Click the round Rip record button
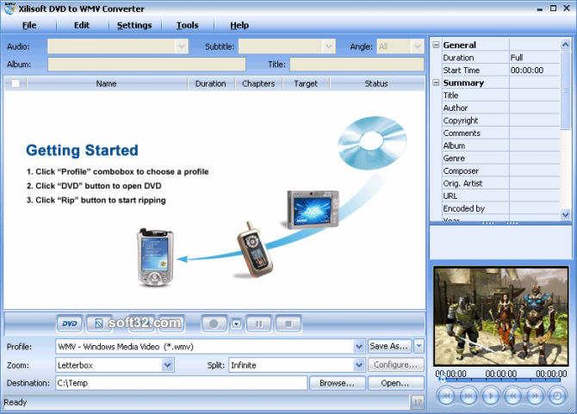This screenshot has height=414, width=577. click(x=214, y=324)
